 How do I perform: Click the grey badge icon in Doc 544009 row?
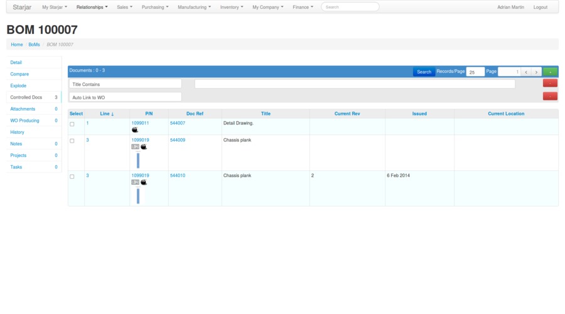135,147
